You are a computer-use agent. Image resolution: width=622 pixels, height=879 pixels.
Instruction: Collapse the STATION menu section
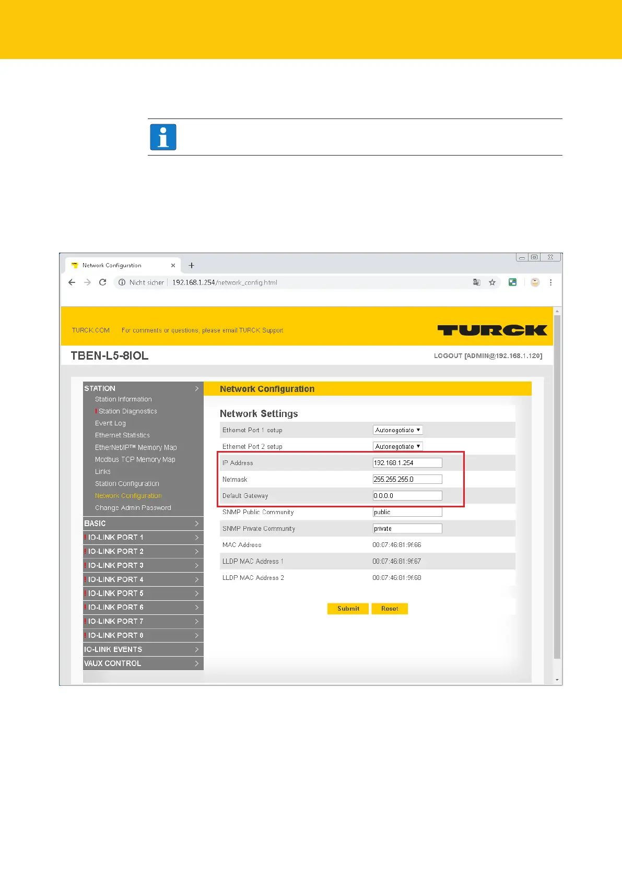point(143,388)
